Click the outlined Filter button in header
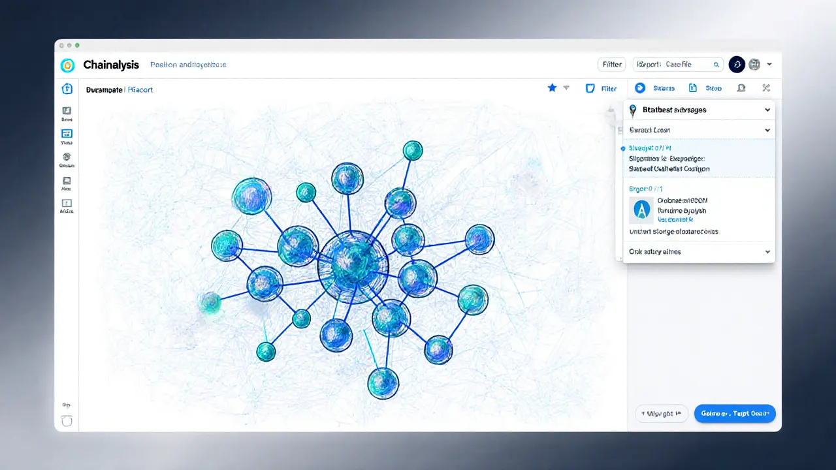 (611, 65)
